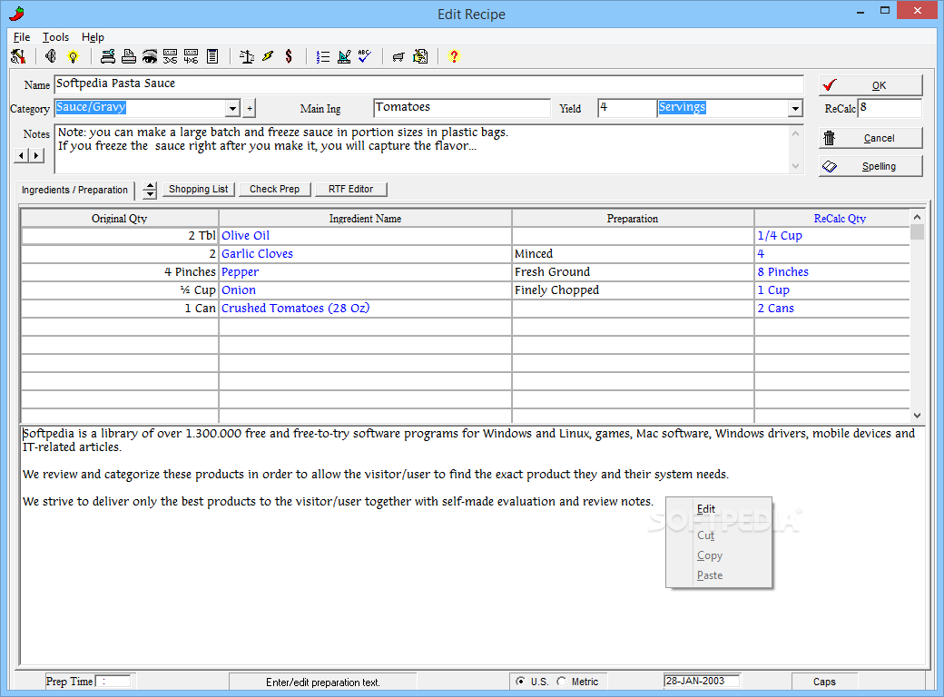Click the Prep Time input field
The width and height of the screenshot is (944, 697).
pyautogui.click(x=114, y=682)
